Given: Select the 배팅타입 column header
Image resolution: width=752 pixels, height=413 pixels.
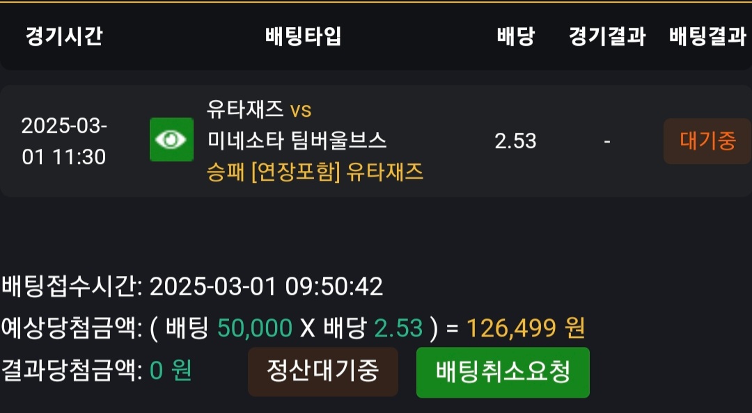Looking at the screenshot, I should pos(304,36).
